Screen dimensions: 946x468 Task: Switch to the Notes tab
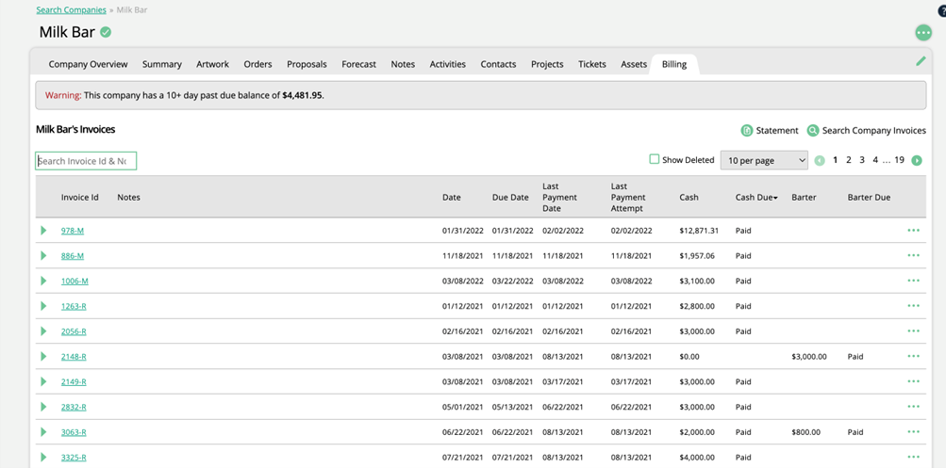[403, 64]
